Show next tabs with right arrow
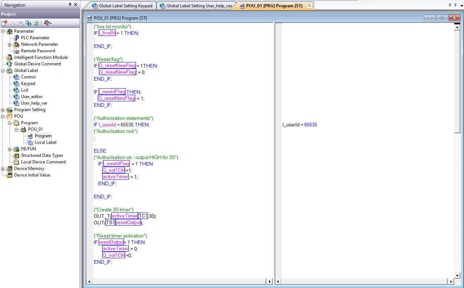This screenshot has width=464, height=288. point(456,5)
